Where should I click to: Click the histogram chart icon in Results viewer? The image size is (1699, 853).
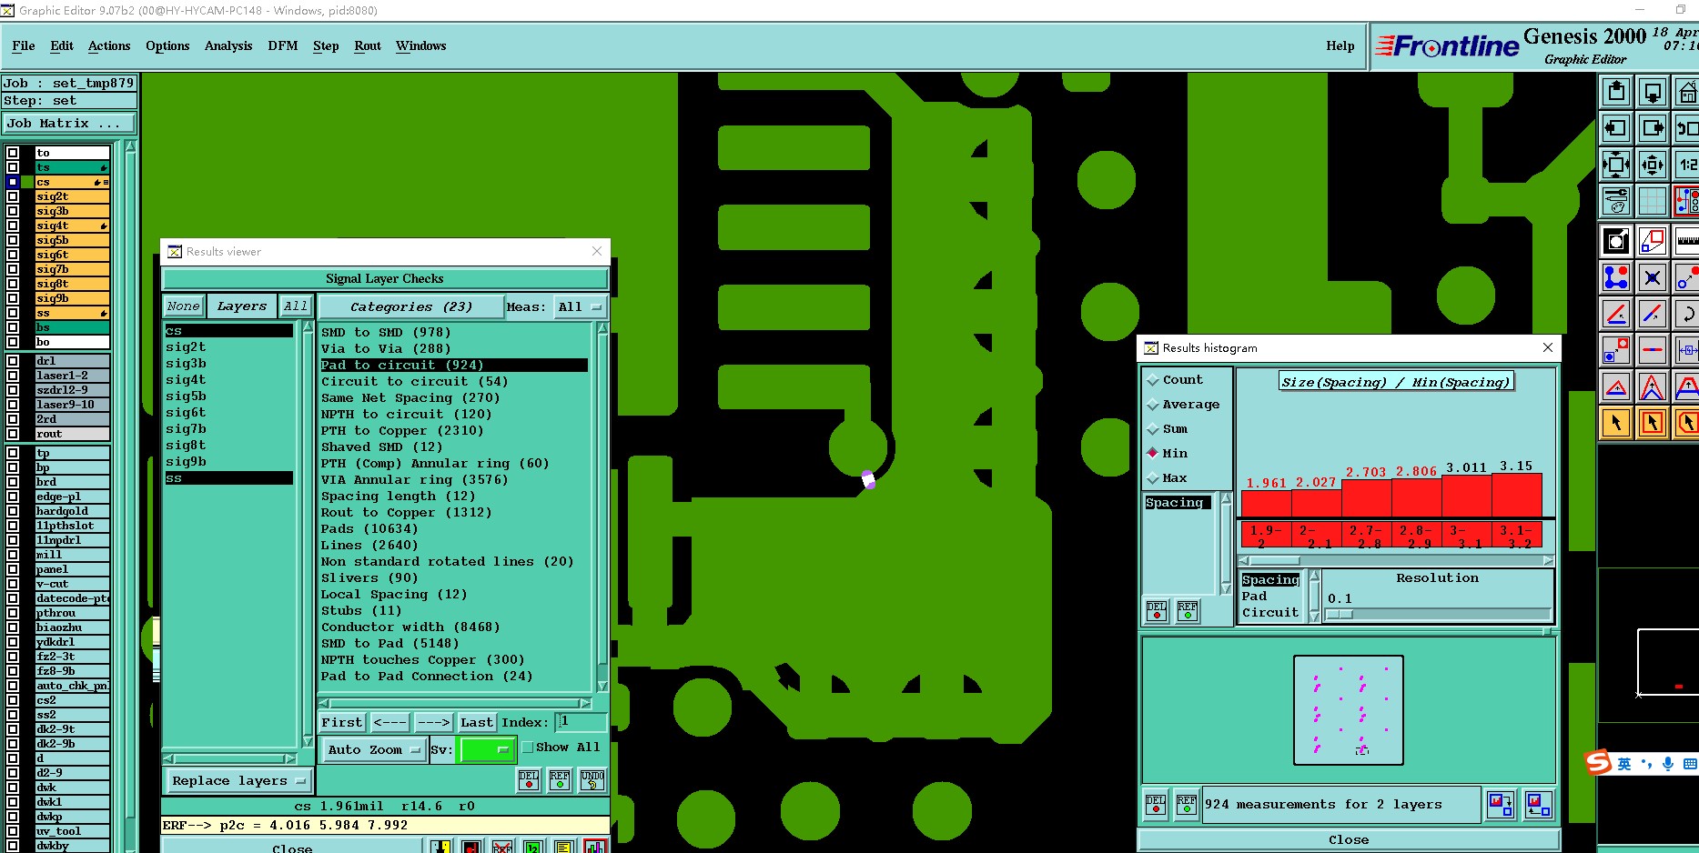595,847
